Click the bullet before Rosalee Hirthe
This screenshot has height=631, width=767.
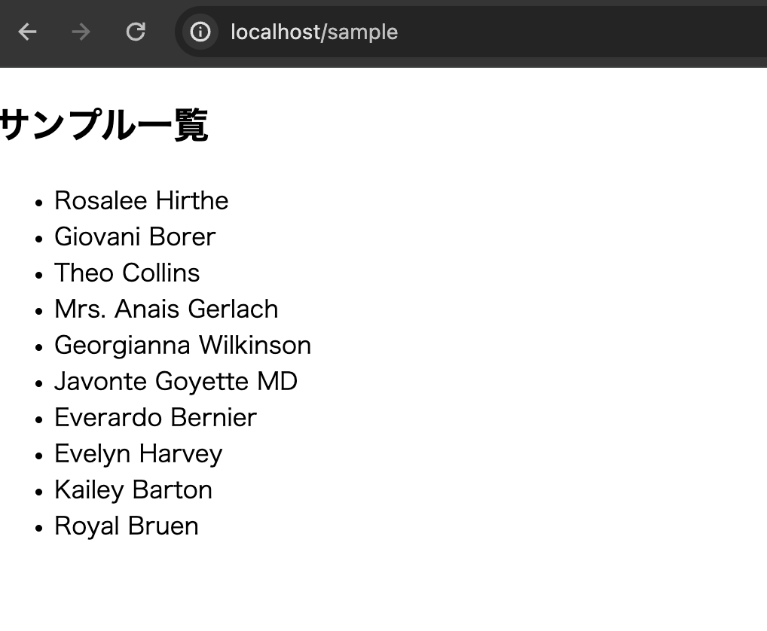[x=38, y=203]
